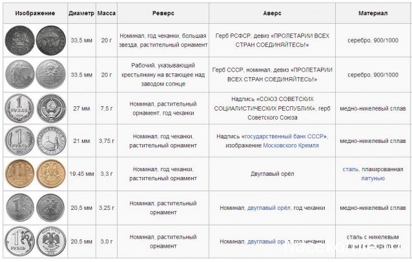Click «двуглавый орёл» link in 3,0 г row
Viewport: 412px width, 262px height.
(x=269, y=241)
